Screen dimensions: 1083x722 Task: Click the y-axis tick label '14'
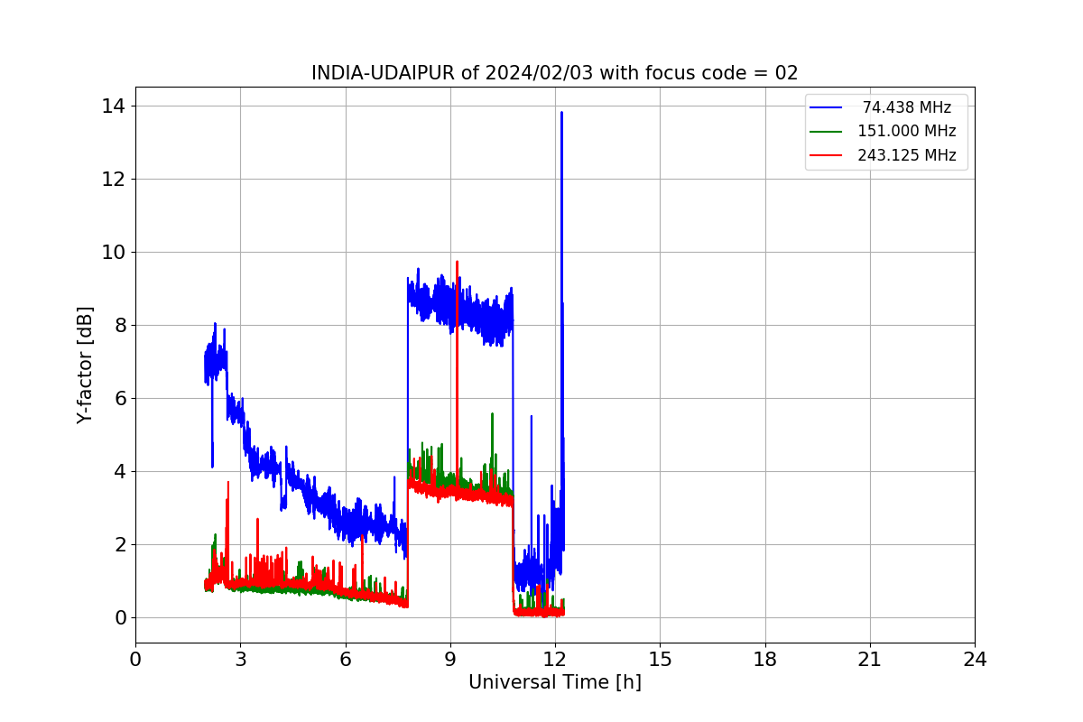[115, 106]
